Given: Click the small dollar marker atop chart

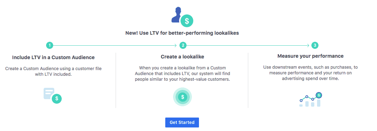Looking at the screenshot, I should coord(319,96).
